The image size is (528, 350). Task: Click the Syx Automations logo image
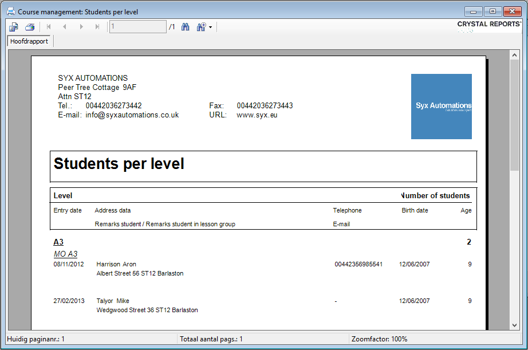[x=441, y=107]
